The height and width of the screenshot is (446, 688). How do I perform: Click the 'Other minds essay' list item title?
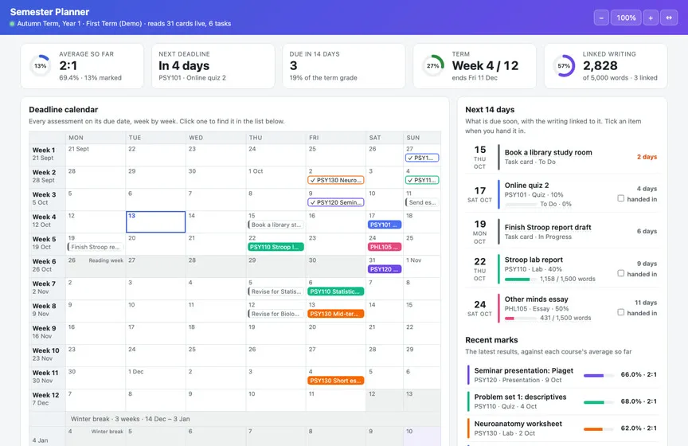click(536, 299)
